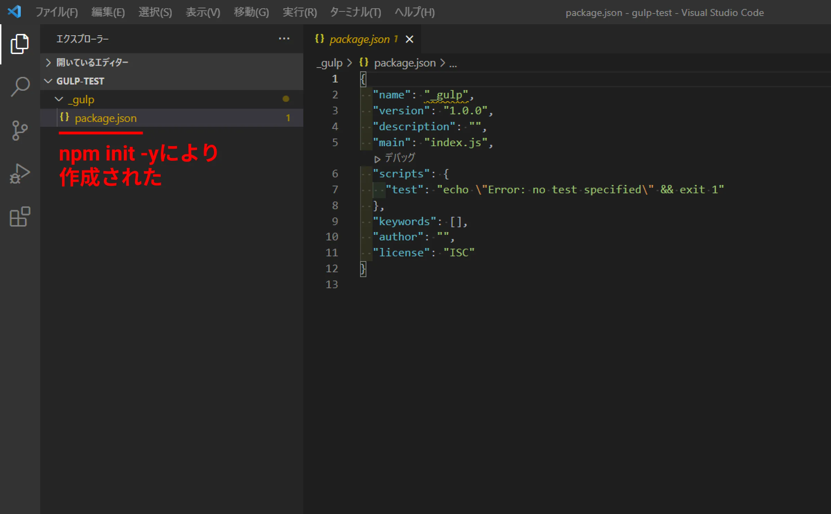Open the 移動(G) menu
Image resolution: width=831 pixels, height=514 pixels.
point(251,12)
